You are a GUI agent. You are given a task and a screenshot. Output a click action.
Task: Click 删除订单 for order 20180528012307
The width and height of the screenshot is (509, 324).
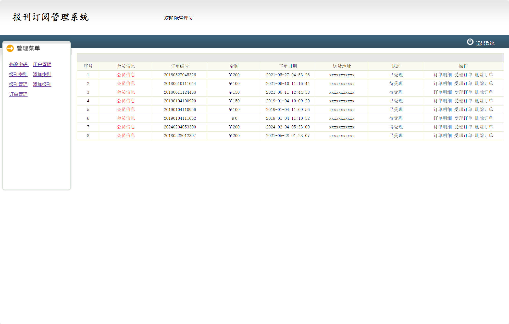tap(484, 136)
